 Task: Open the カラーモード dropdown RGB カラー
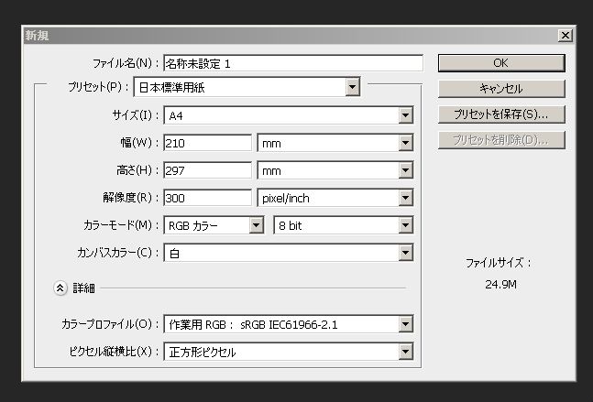point(214,225)
